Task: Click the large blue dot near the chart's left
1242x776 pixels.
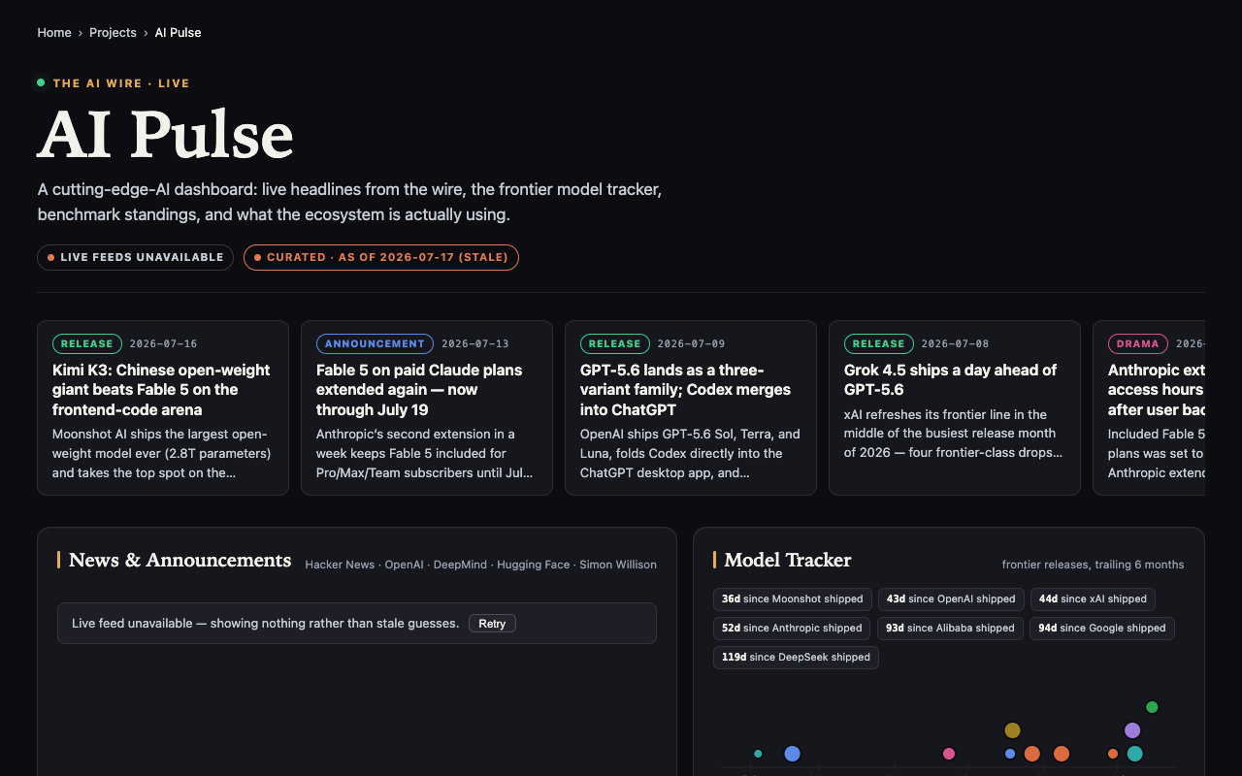Action: coord(792,754)
